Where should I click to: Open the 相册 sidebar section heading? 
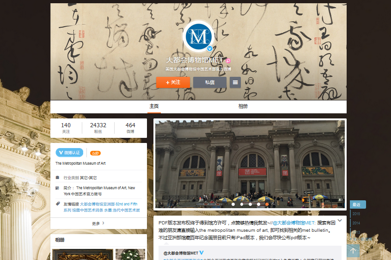point(60,240)
